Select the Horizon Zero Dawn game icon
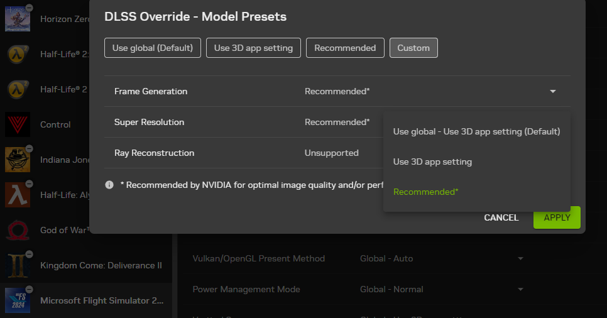 (17, 18)
